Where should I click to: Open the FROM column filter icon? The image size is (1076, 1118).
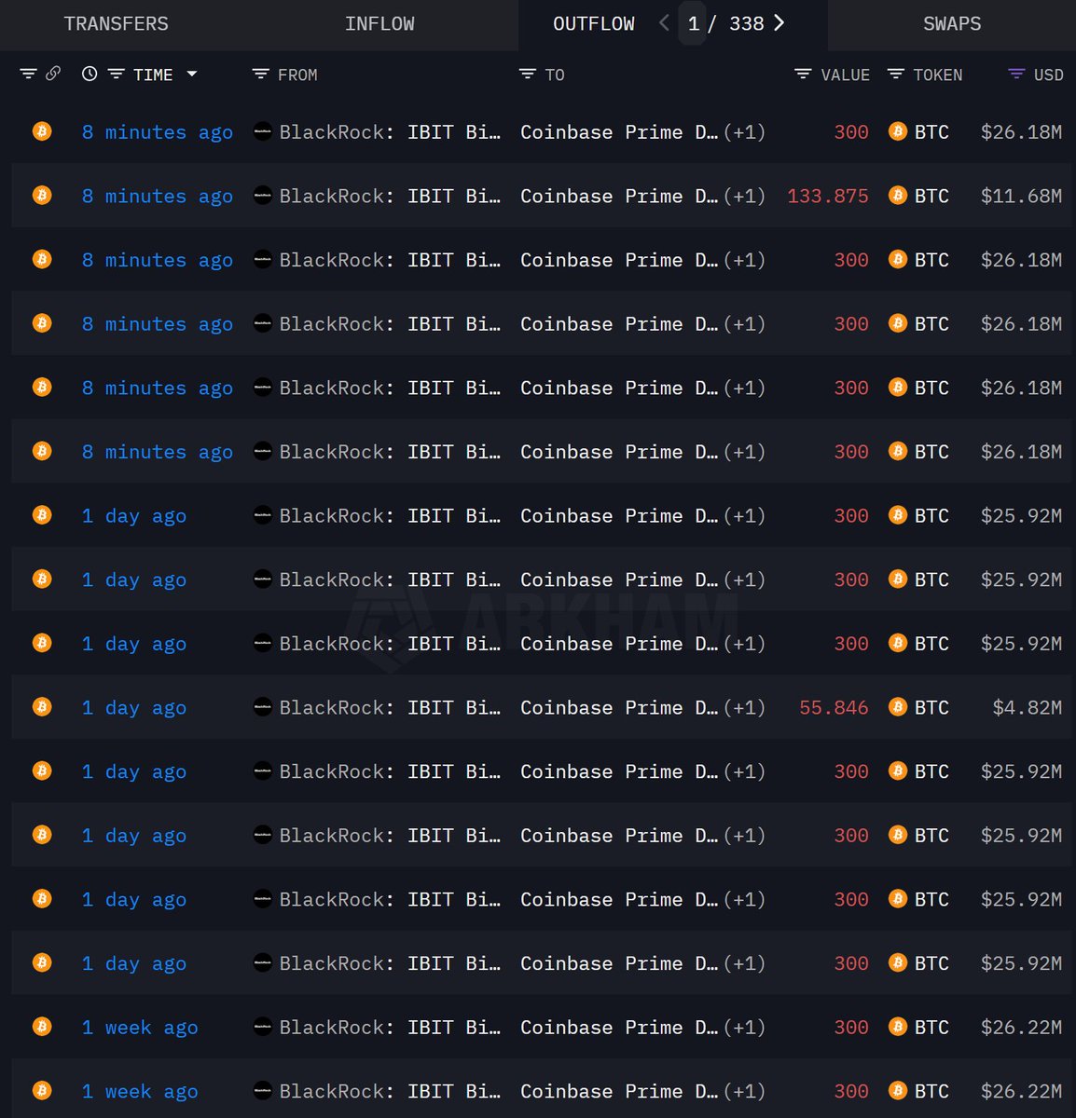[x=261, y=74]
